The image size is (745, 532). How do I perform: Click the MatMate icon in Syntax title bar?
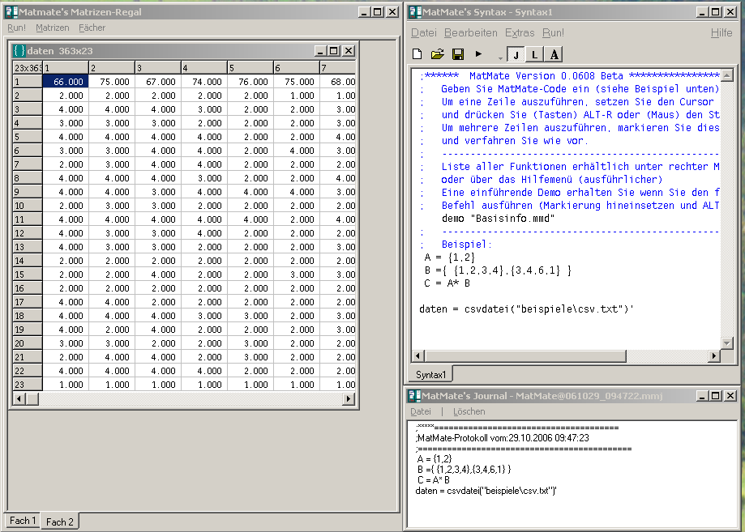coord(413,11)
